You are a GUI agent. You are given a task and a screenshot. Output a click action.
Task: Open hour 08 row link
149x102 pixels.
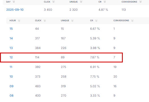coord(12,95)
